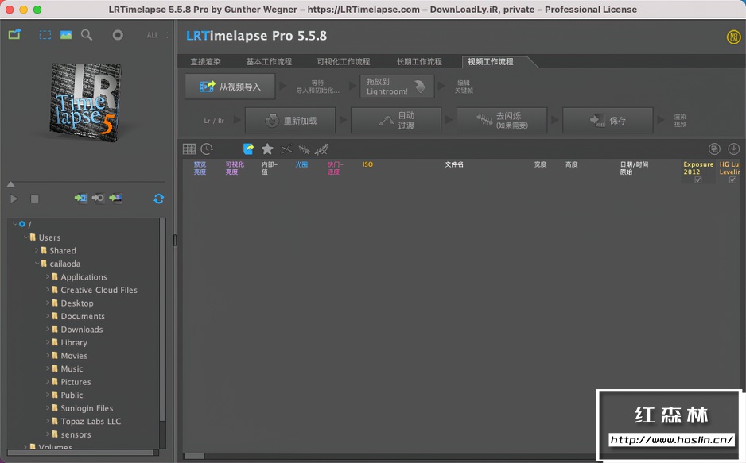Open the 直接渲染 tab
The width and height of the screenshot is (746, 463).
click(x=205, y=62)
